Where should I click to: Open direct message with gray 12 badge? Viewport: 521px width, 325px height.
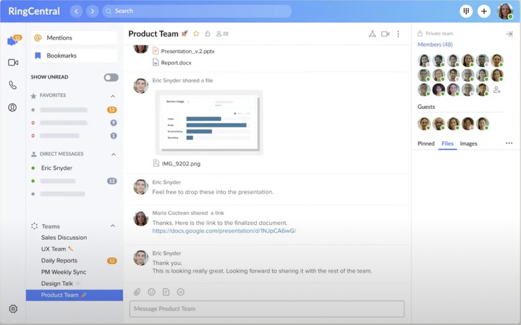click(x=74, y=181)
